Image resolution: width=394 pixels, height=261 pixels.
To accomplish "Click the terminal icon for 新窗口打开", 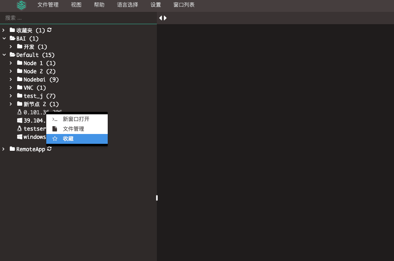I will (x=55, y=119).
